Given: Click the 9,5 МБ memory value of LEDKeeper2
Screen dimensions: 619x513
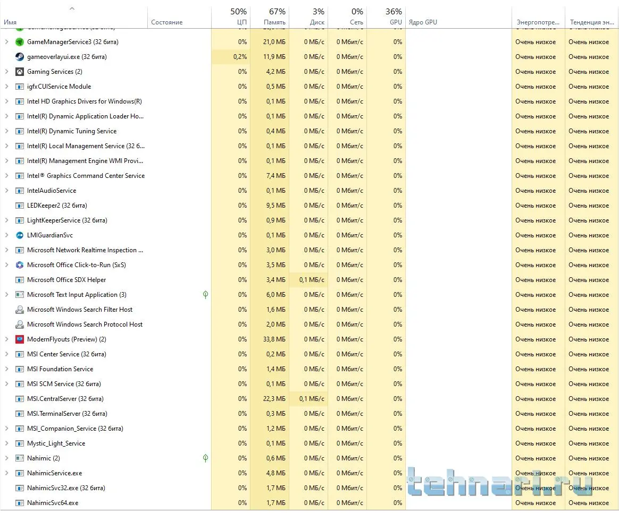Looking at the screenshot, I should pyautogui.click(x=275, y=206).
